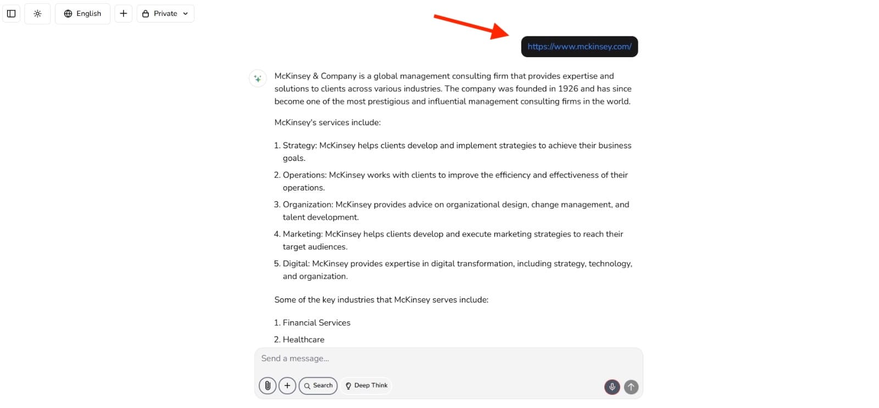This screenshot has width=879, height=408.
Task: Focus the Send a message input field
Action: [448, 359]
